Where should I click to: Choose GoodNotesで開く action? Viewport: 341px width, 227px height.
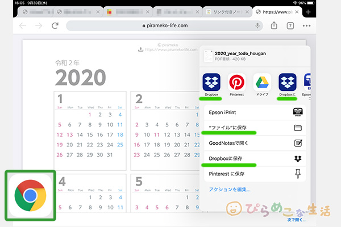255,143
